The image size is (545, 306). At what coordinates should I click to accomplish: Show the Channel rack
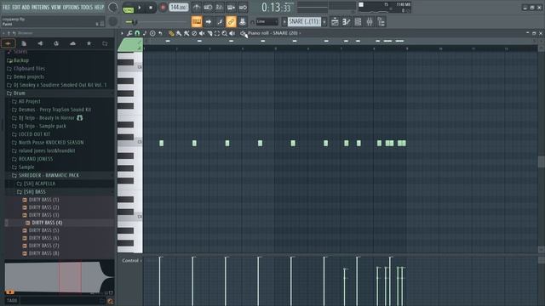pos(358,22)
